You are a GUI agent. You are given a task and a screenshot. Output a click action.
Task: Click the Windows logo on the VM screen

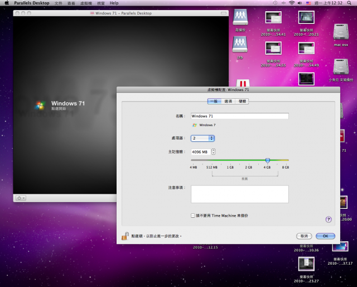click(x=40, y=106)
